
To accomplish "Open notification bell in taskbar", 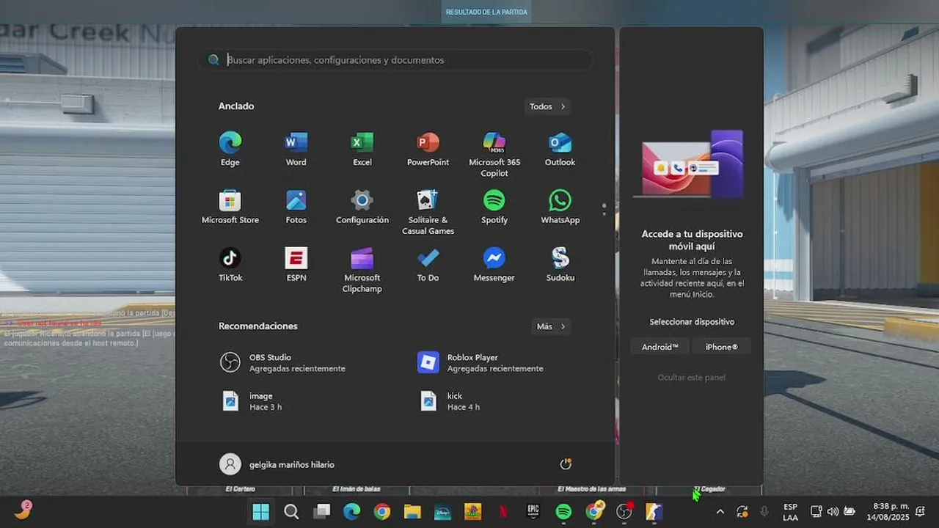I will 921,512.
